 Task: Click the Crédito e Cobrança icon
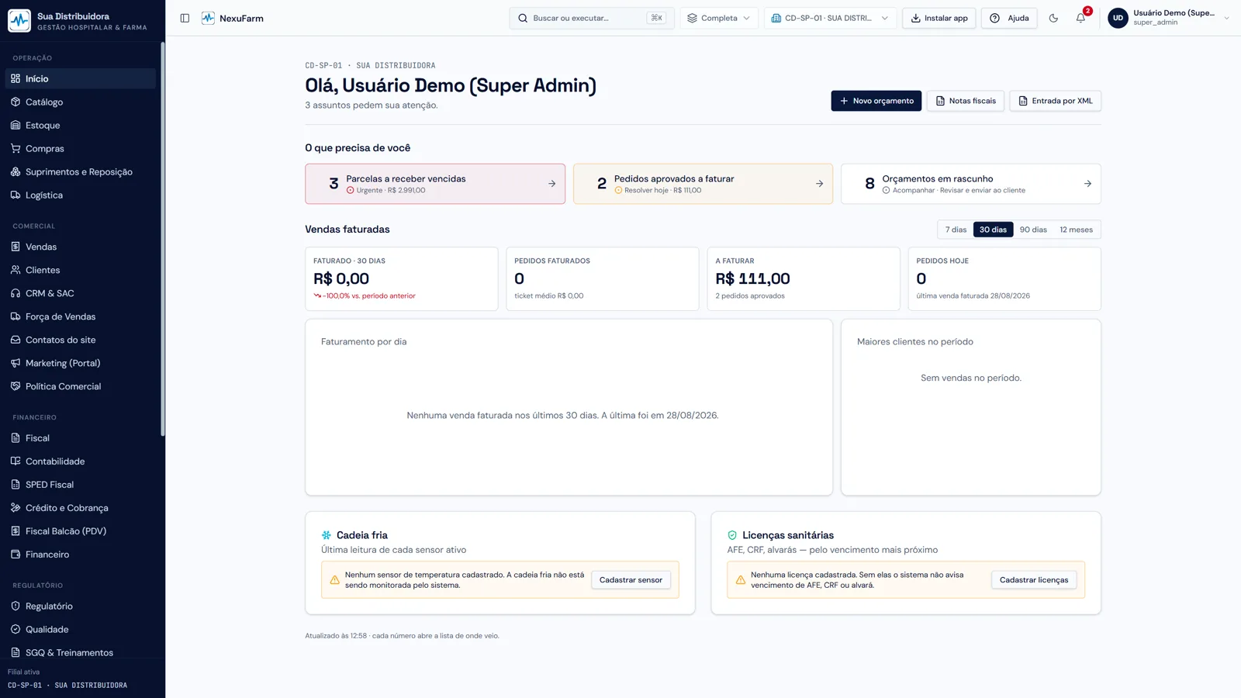(x=16, y=508)
